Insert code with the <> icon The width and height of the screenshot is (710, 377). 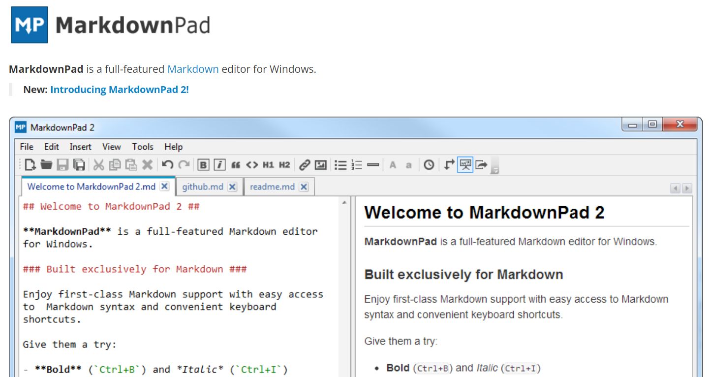click(x=252, y=165)
